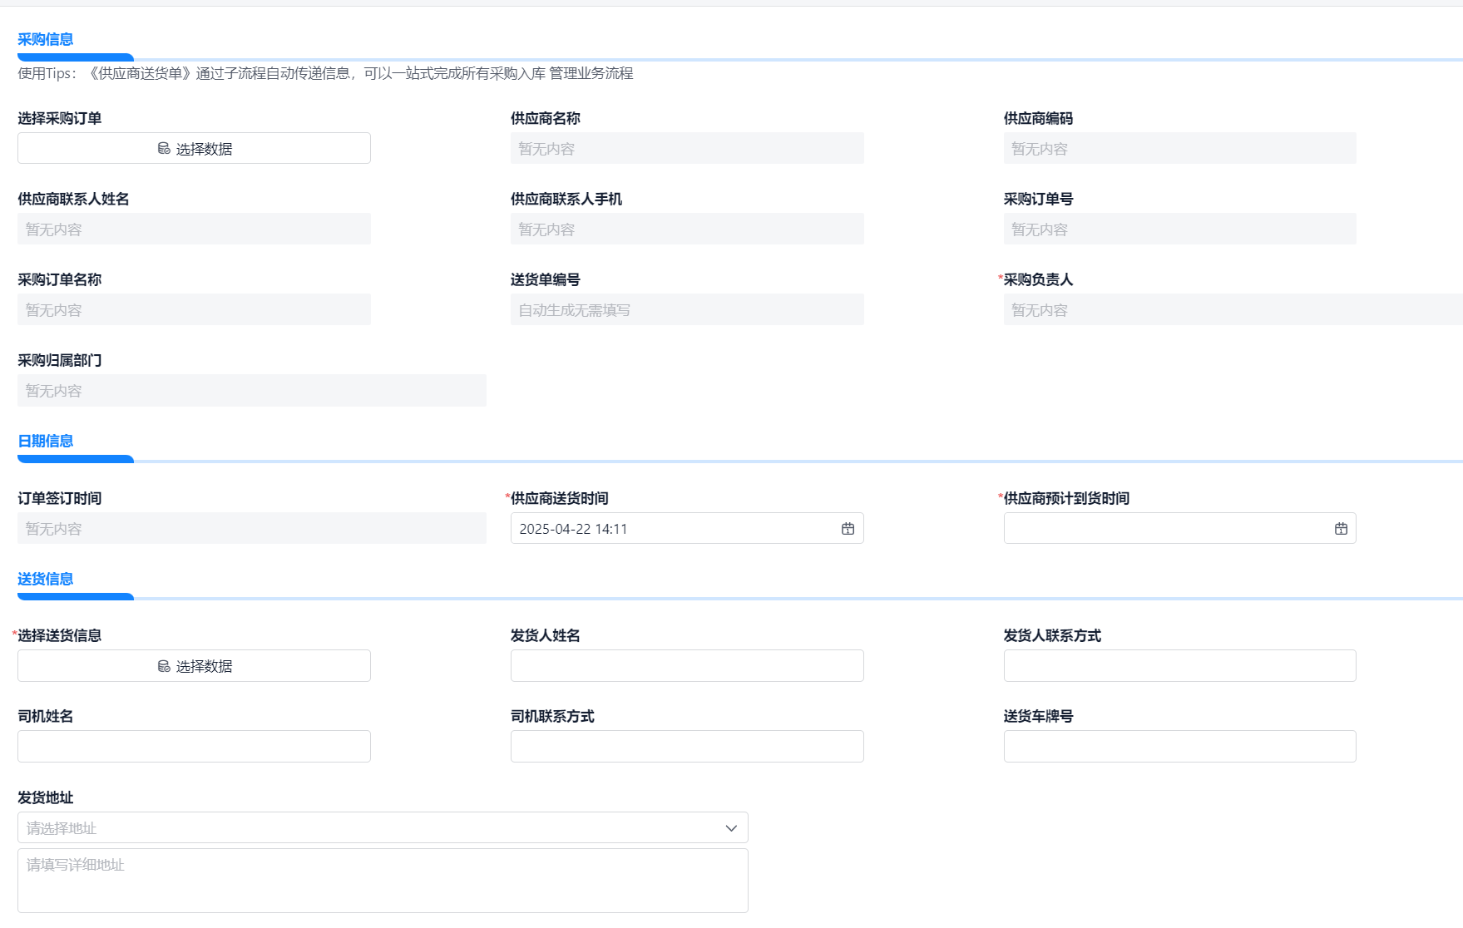Click the 请填写详细地址 text area
This screenshot has width=1463, height=928.
coord(383,881)
